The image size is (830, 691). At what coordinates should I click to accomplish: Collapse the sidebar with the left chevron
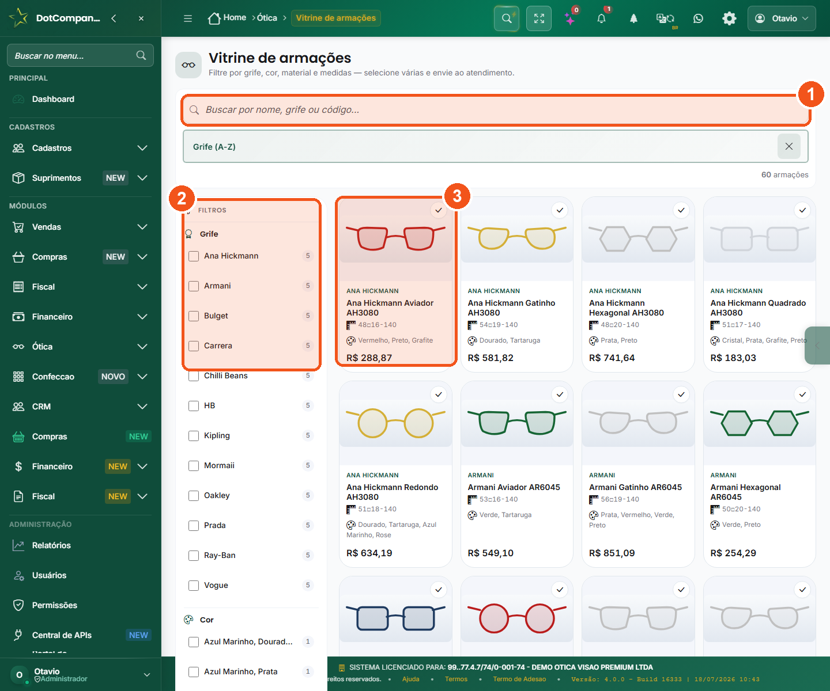(114, 18)
